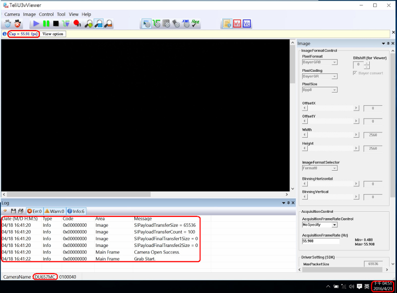Click the red record icon
The width and height of the screenshot is (397, 293).
77,23
